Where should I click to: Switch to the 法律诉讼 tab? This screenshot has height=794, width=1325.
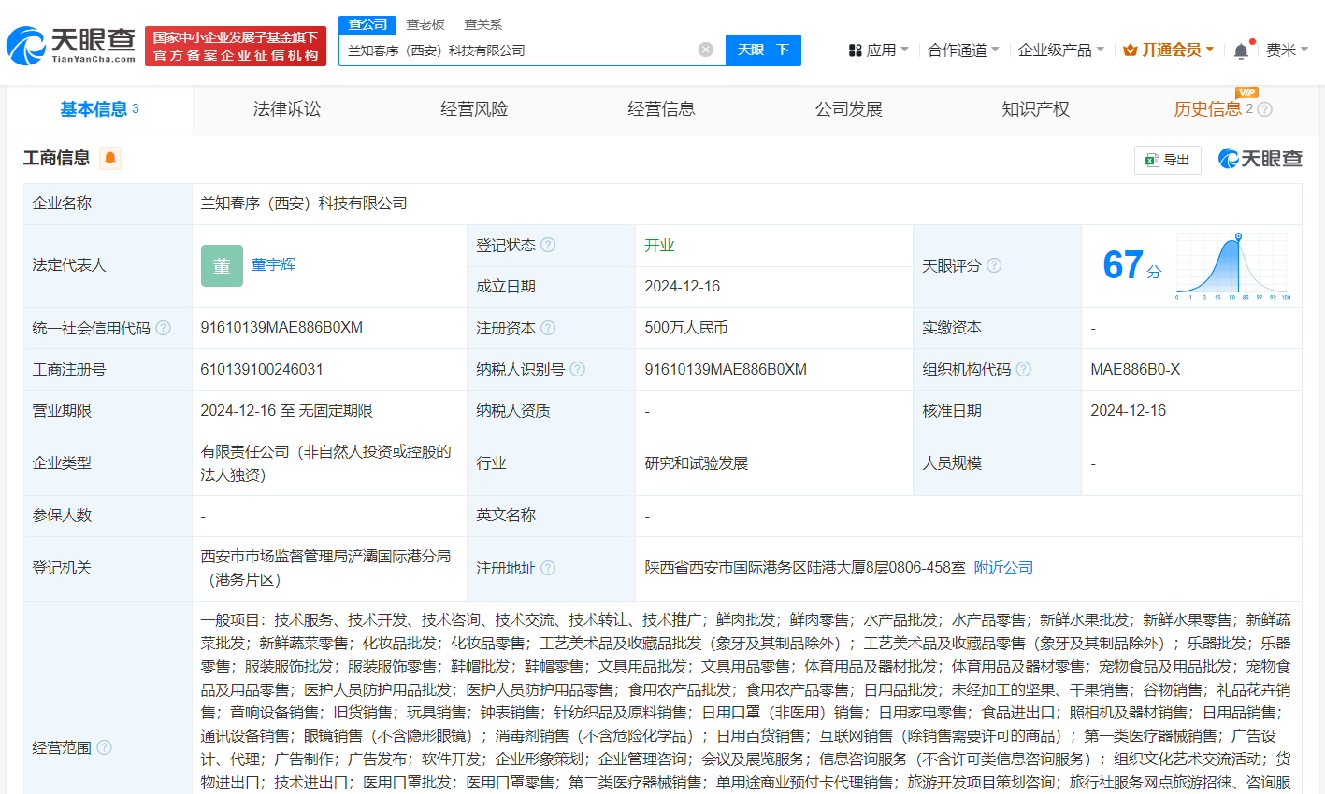click(x=287, y=109)
